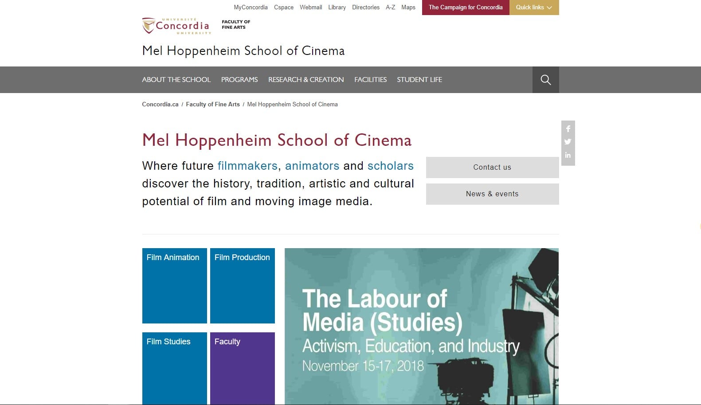Open the Directories link
The image size is (701, 405).
tap(366, 8)
